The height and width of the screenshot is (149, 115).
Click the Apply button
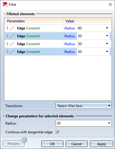click(102, 144)
